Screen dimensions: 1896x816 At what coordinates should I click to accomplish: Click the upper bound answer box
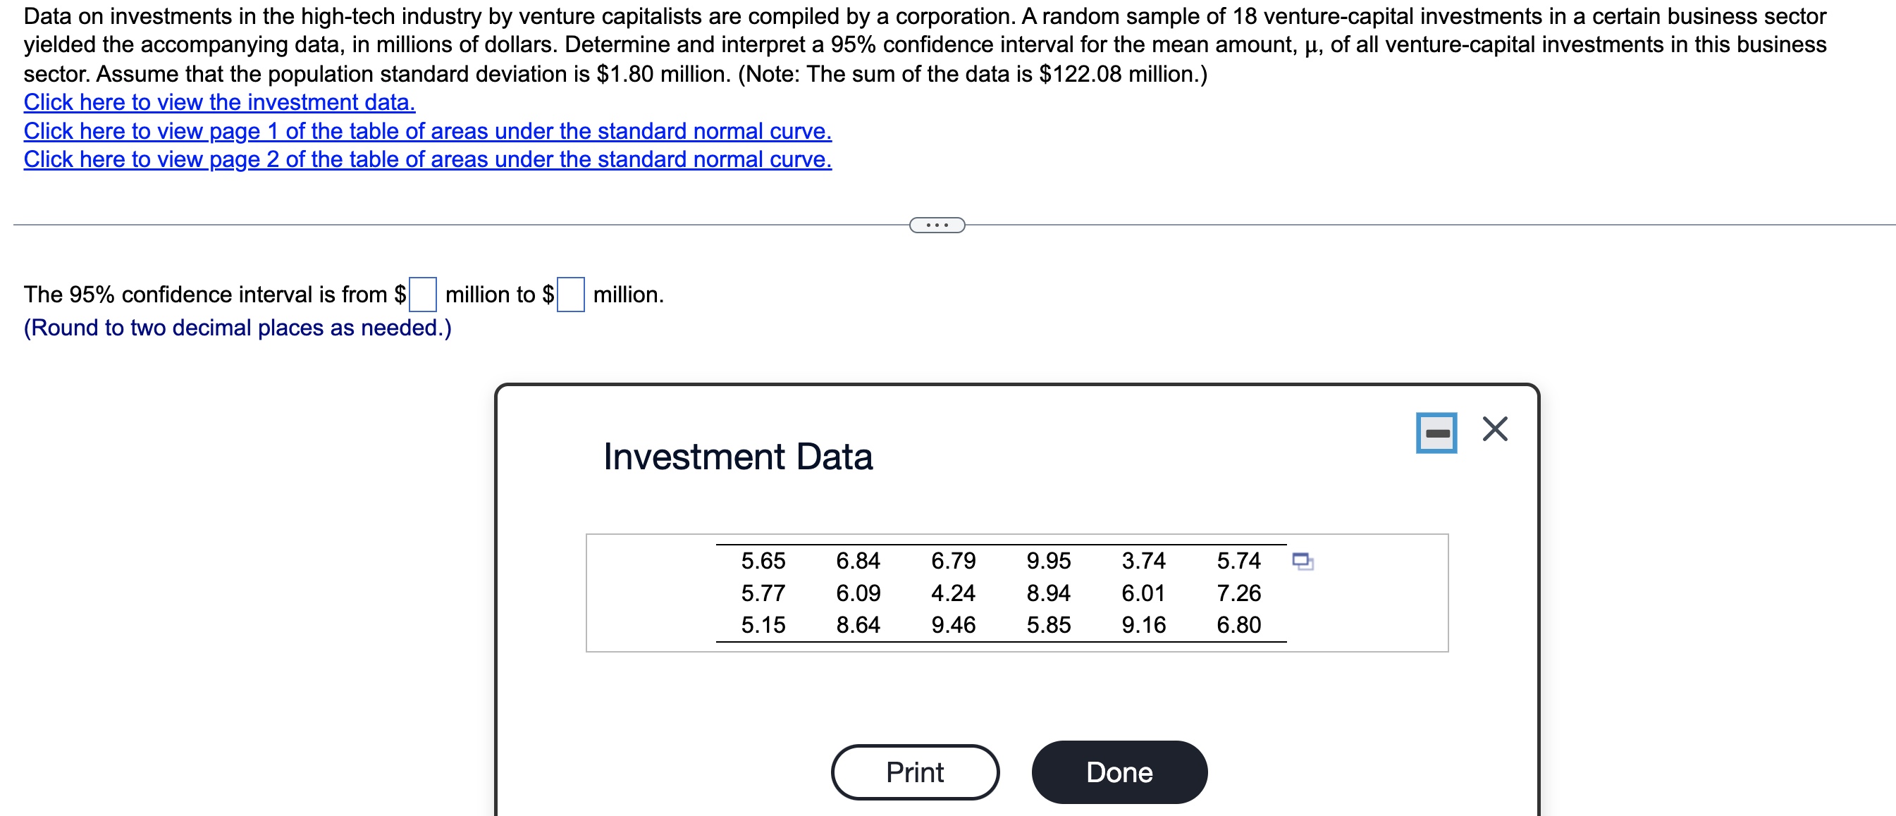coord(570,295)
